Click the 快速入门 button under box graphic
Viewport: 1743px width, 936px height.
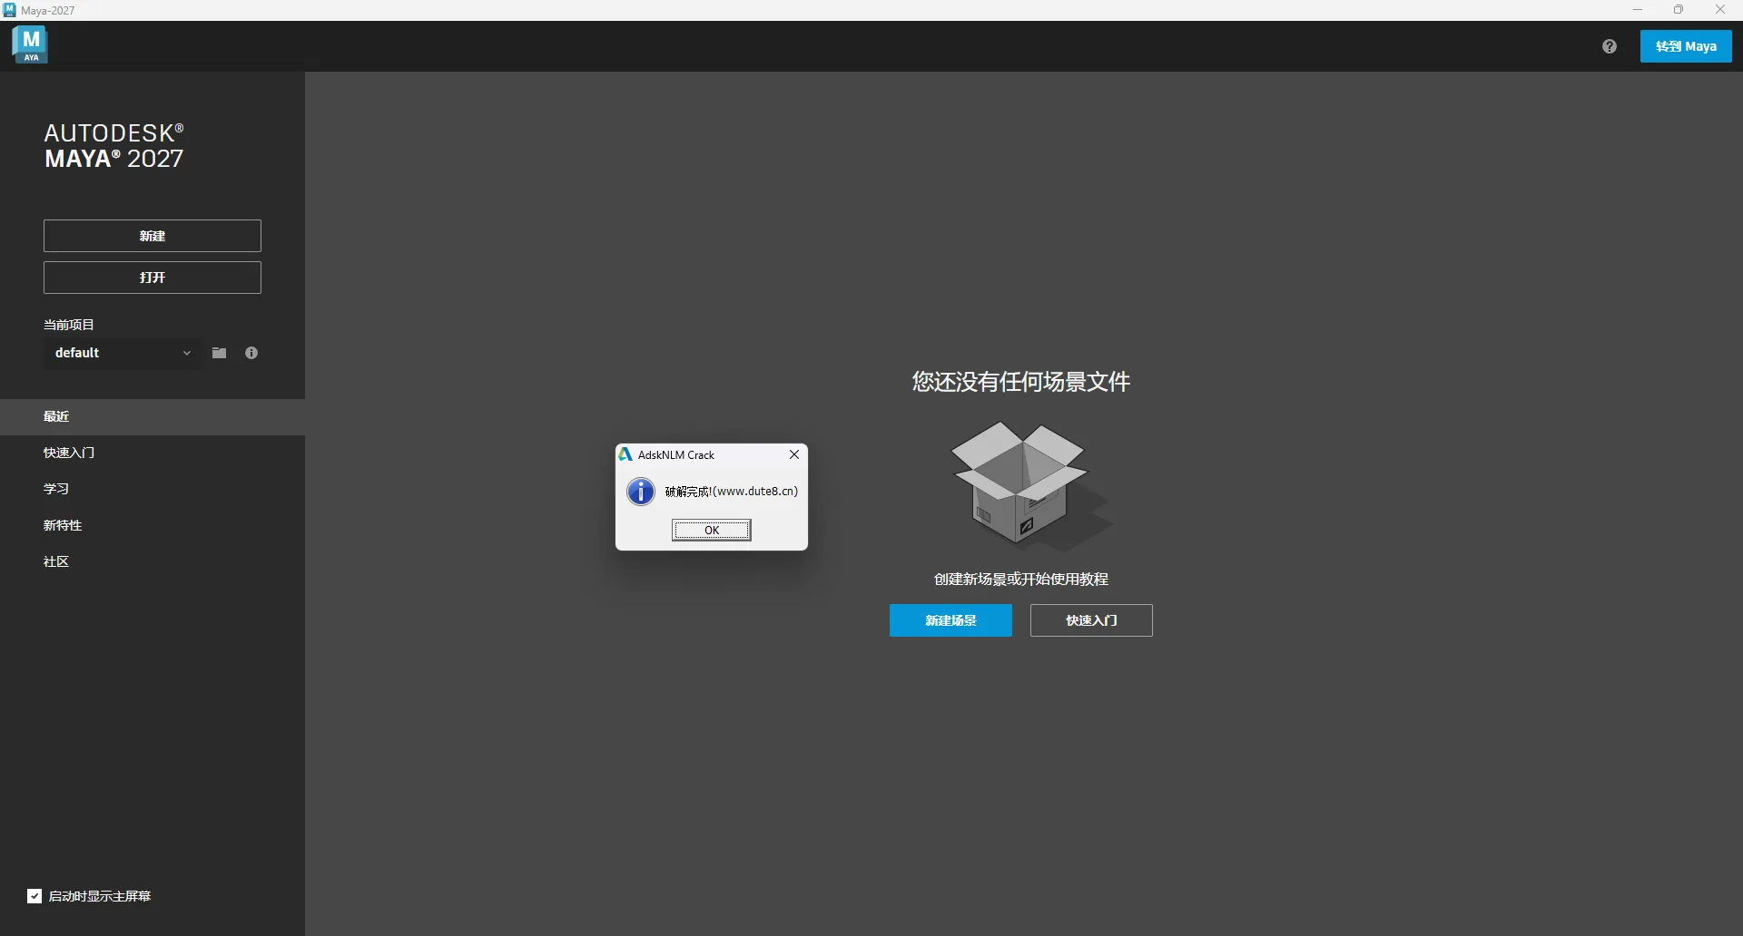pos(1091,620)
